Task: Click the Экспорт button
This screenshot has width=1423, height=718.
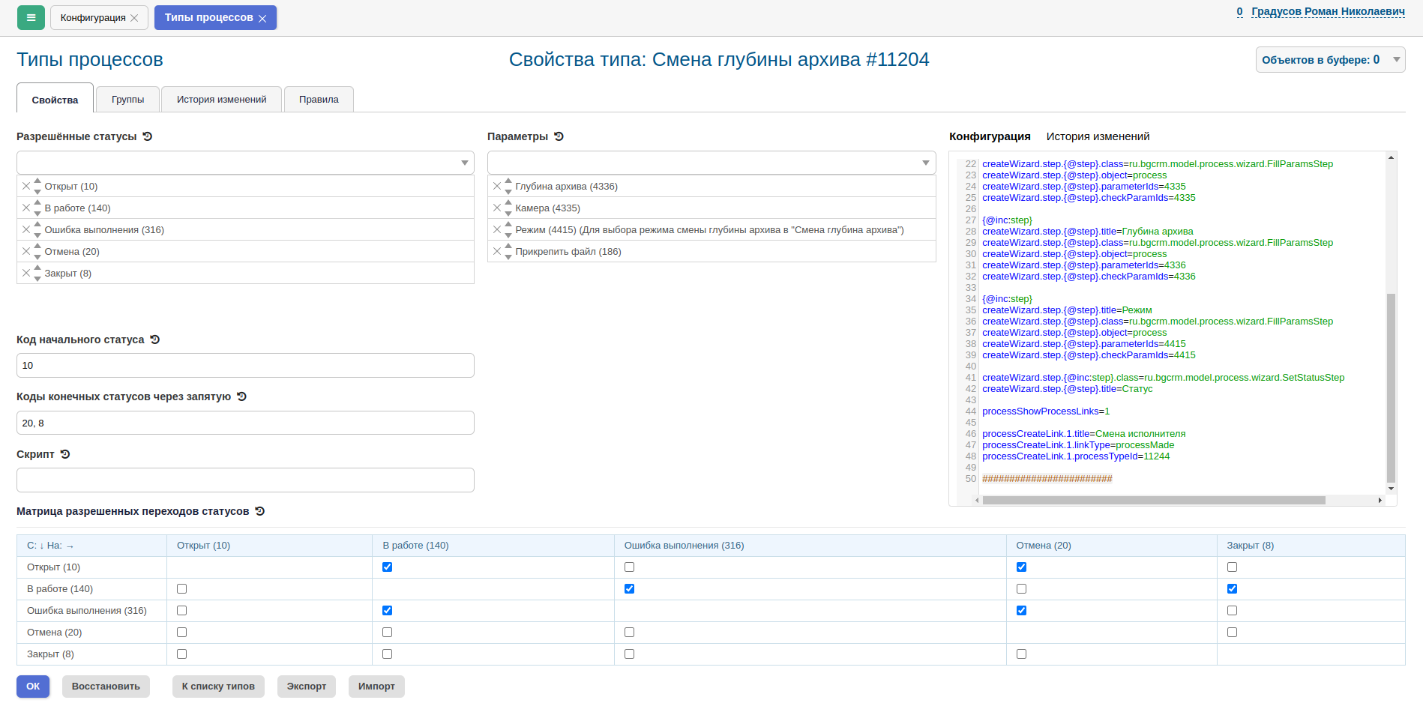Action: click(x=307, y=687)
